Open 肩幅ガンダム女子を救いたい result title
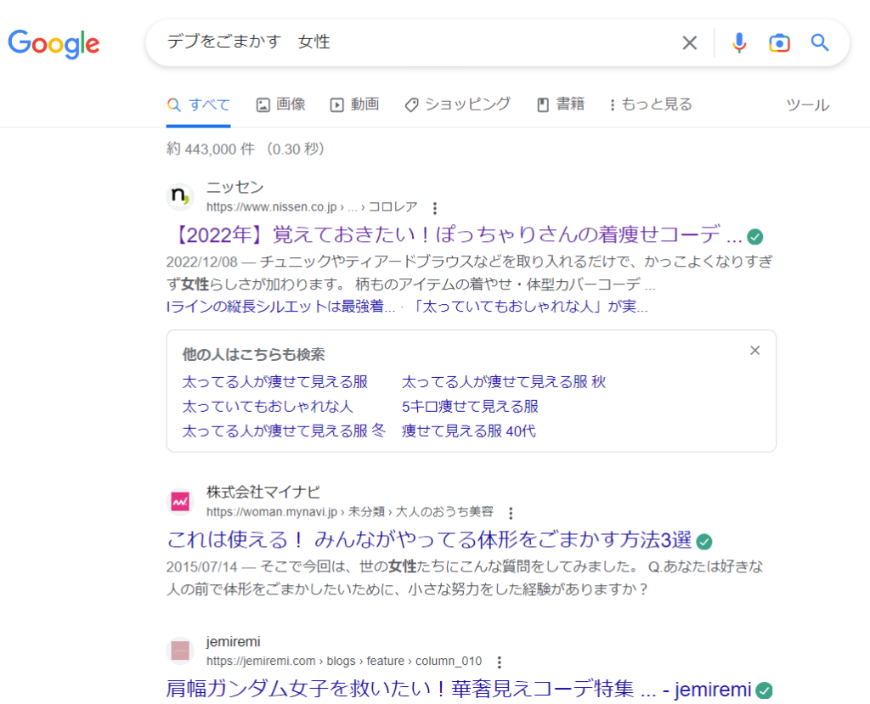 [x=459, y=689]
